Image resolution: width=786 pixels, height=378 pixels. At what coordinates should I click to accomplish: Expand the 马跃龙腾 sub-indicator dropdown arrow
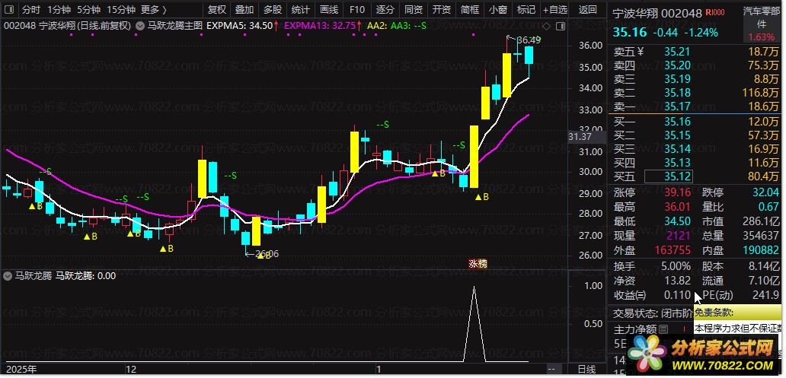point(8,276)
